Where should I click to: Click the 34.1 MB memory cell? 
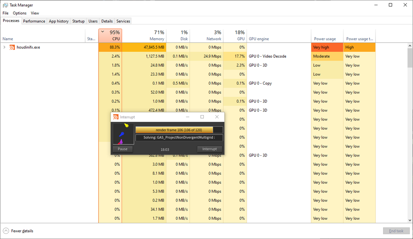tap(144, 209)
